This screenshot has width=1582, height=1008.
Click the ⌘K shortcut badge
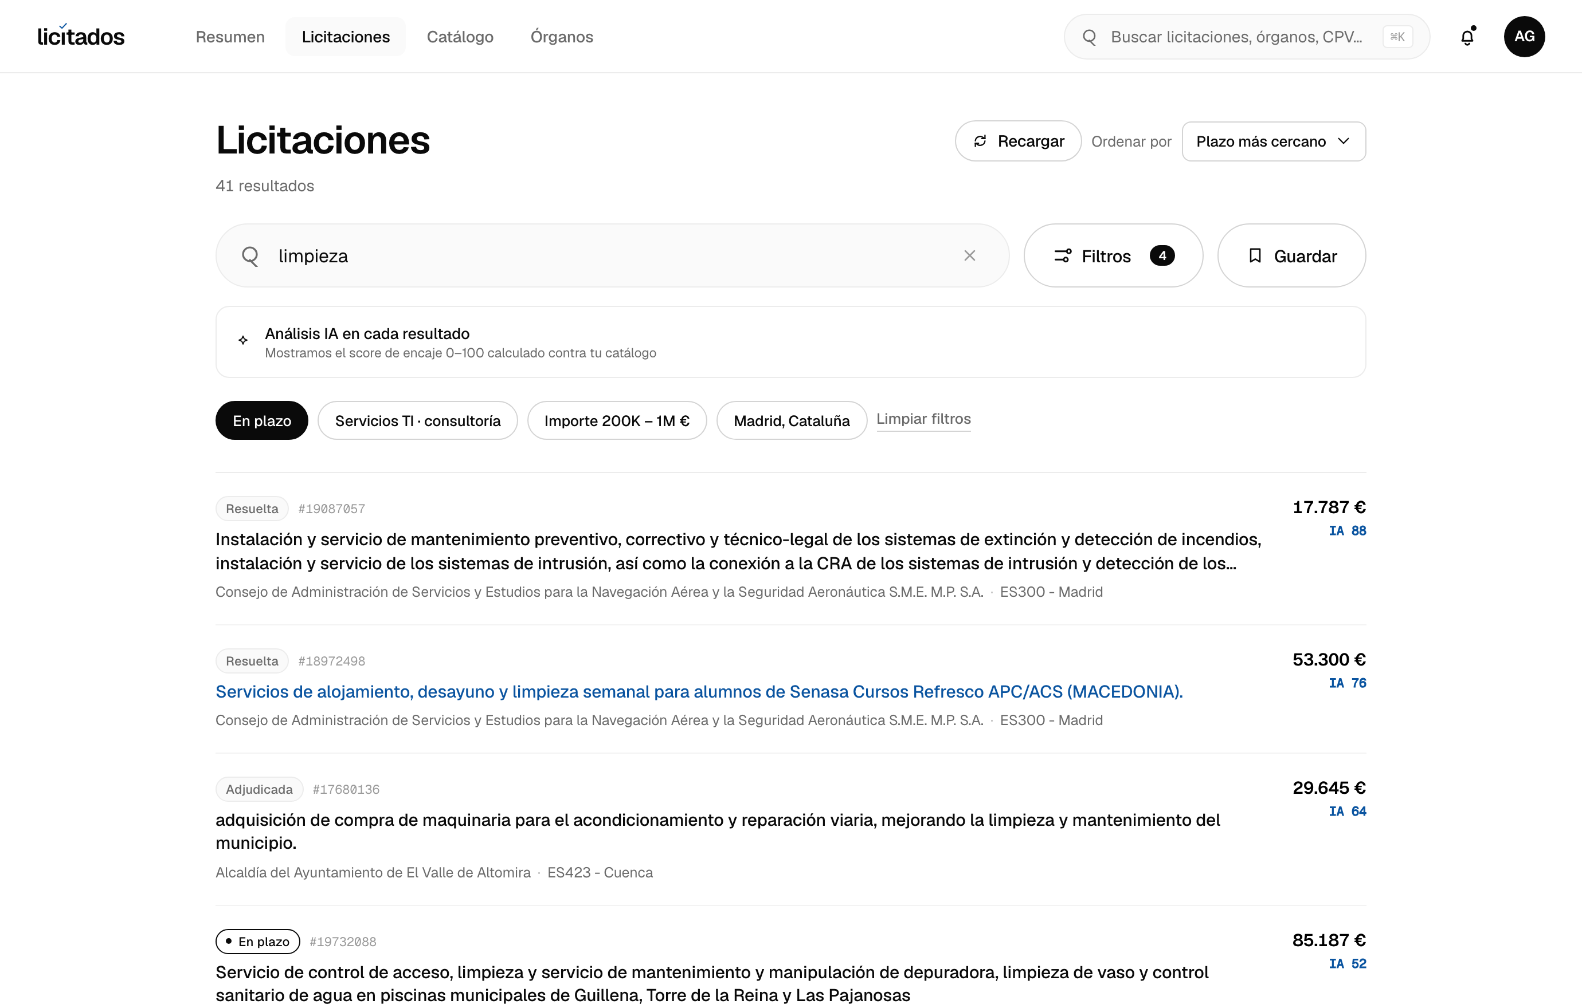pyautogui.click(x=1397, y=37)
